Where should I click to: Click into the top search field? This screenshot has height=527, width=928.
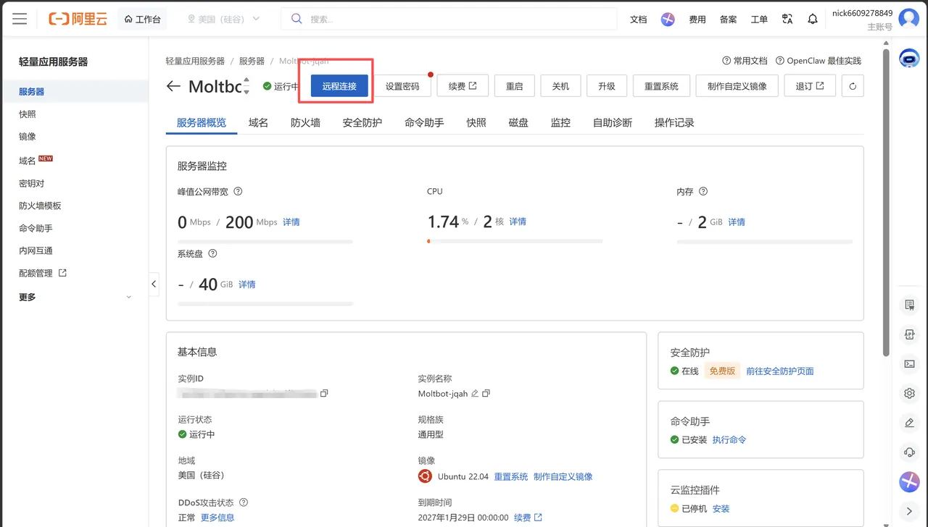coord(449,20)
